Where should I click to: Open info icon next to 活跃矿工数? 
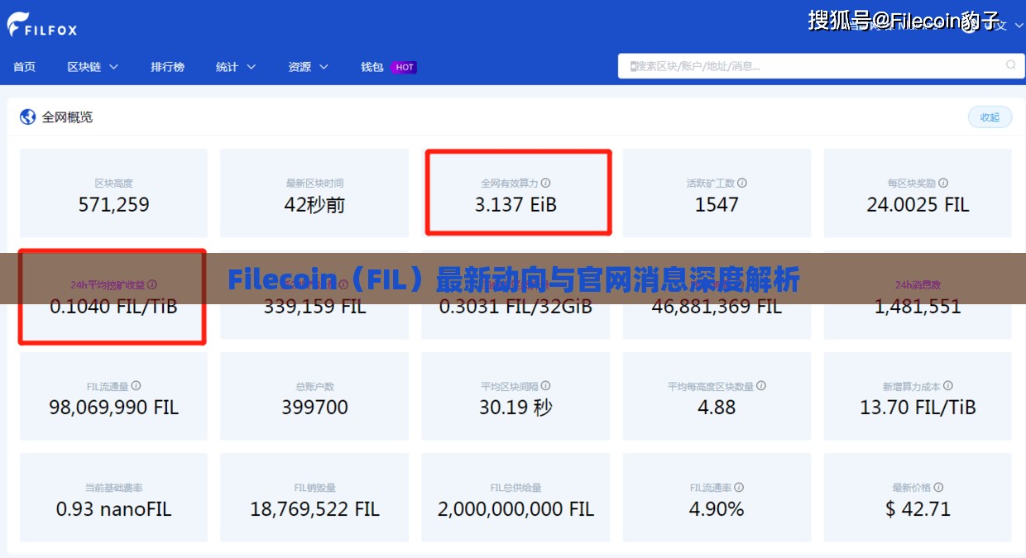[742, 183]
